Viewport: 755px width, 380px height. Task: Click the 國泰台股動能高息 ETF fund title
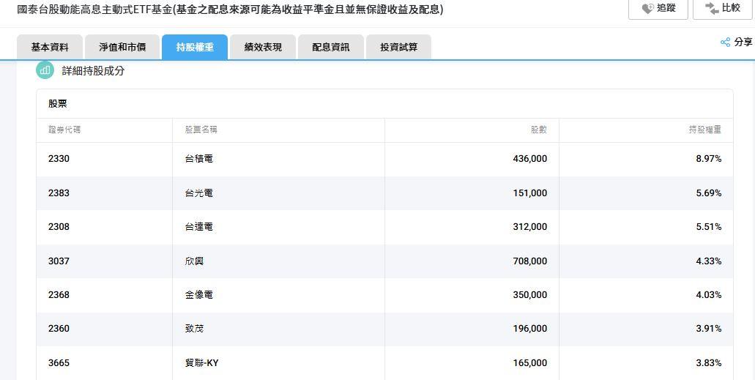[230, 9]
